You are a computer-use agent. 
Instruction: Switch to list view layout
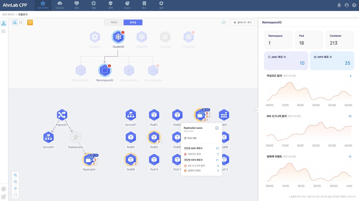point(21,22)
